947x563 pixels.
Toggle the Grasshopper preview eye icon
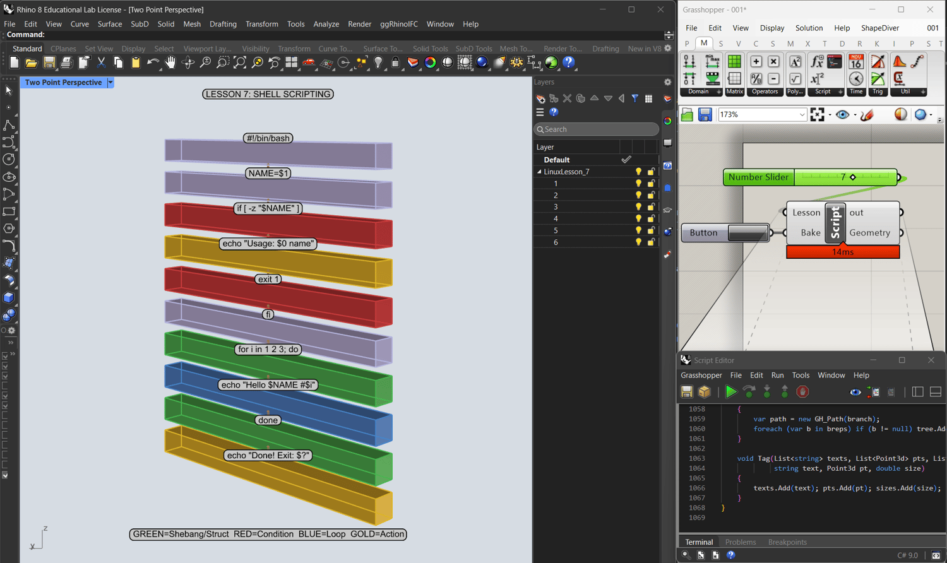click(842, 114)
